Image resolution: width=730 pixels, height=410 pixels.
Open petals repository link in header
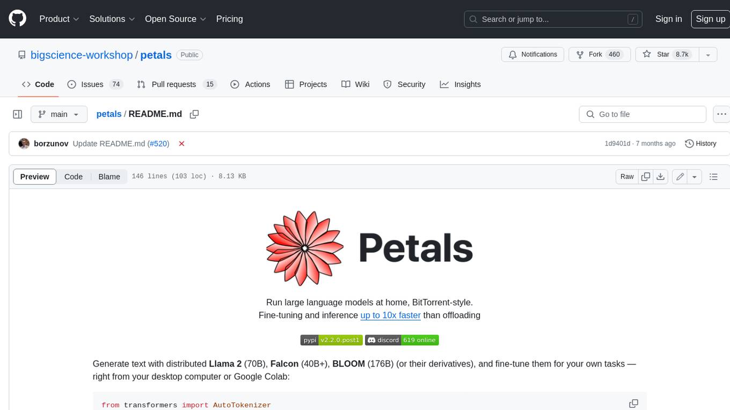(x=156, y=55)
